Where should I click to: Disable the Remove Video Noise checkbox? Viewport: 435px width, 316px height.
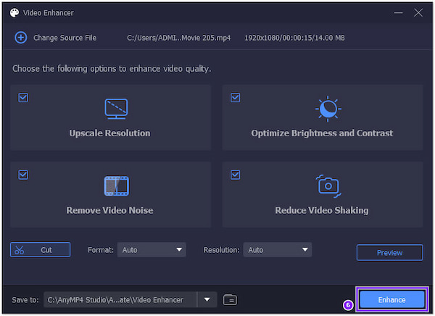[23, 175]
